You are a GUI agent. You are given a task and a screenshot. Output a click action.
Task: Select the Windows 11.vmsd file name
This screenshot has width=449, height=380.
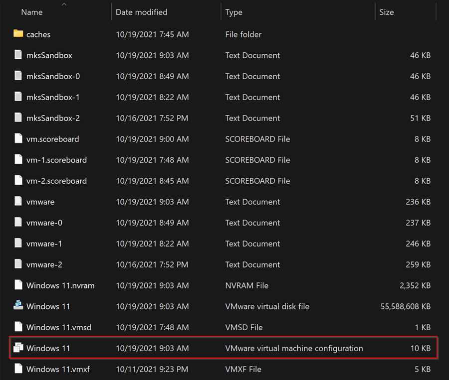pyautogui.click(x=59, y=327)
